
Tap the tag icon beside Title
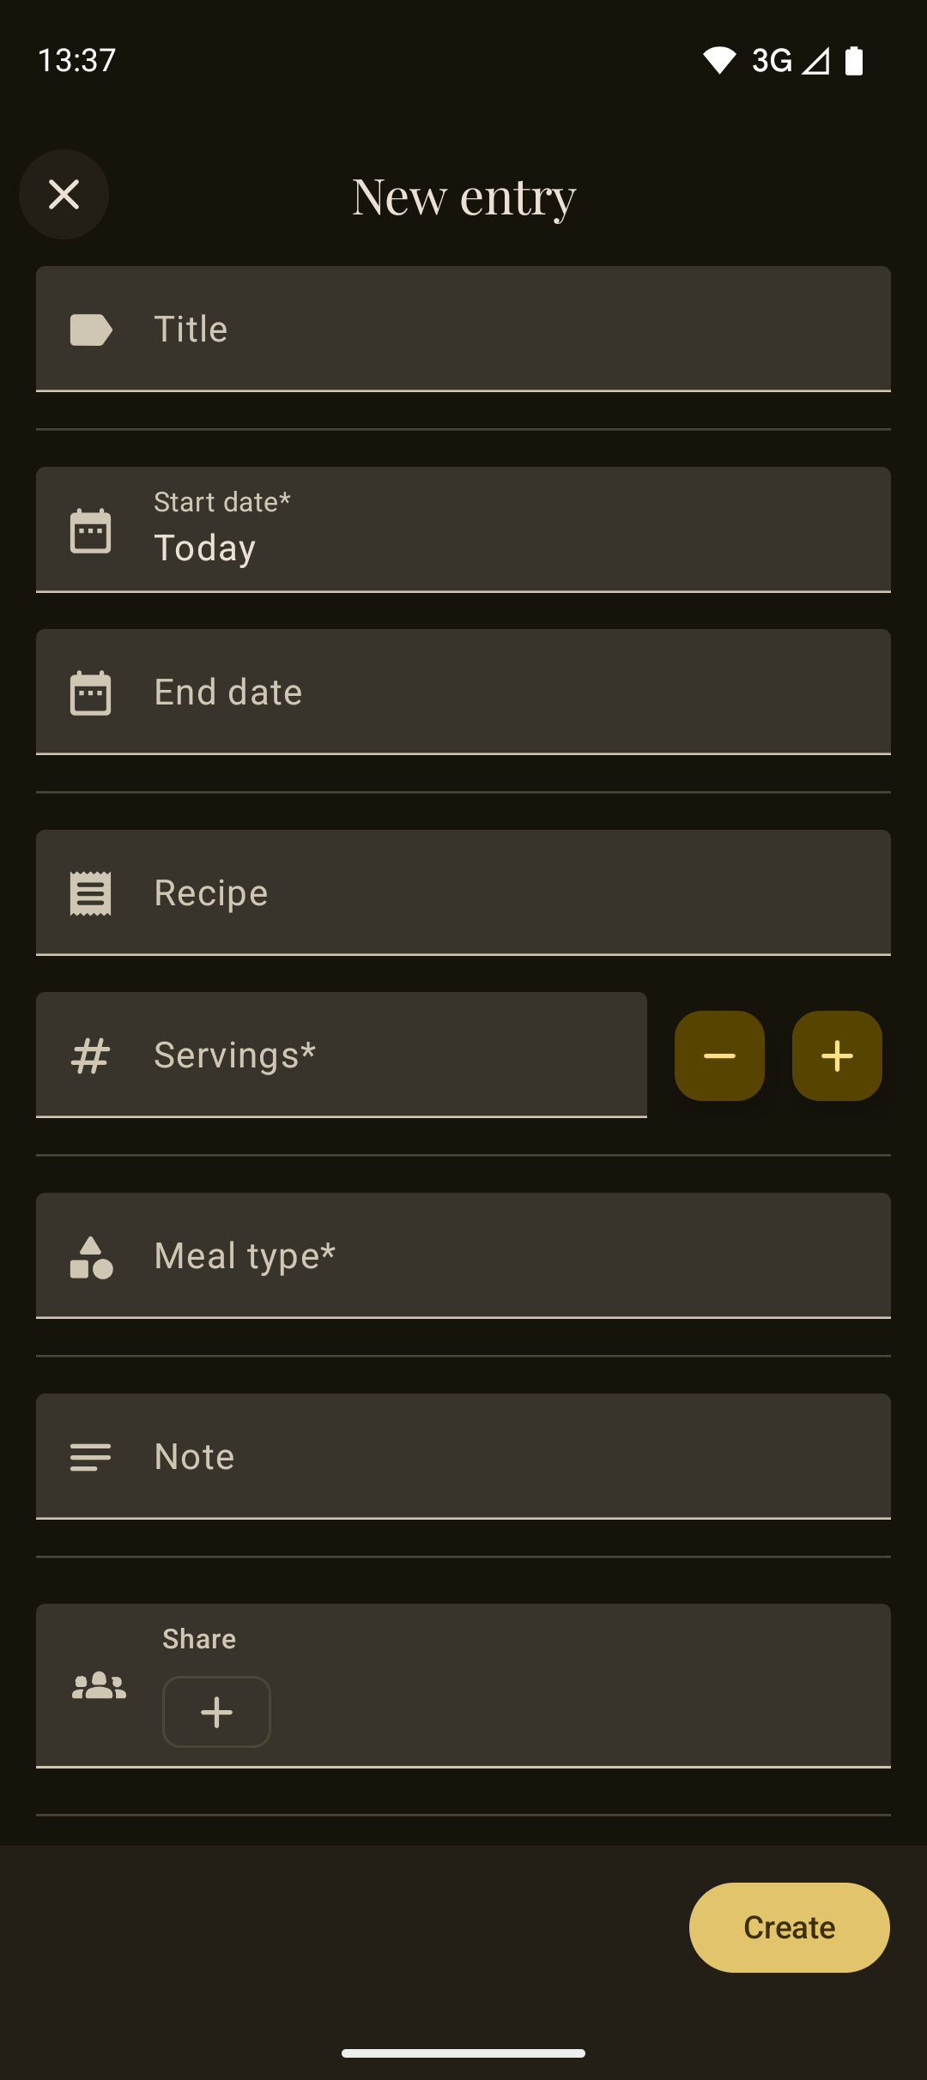click(90, 330)
